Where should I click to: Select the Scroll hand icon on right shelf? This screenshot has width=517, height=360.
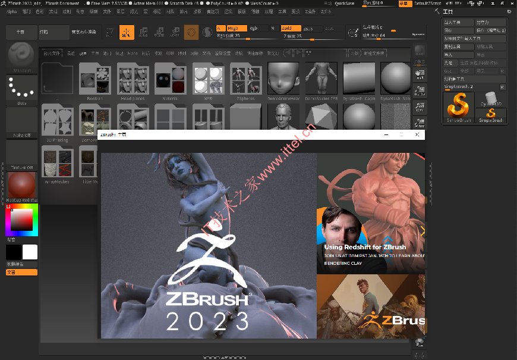pyautogui.click(x=420, y=75)
